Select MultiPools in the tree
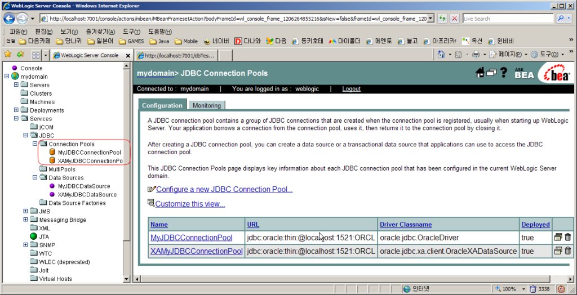The width and height of the screenshot is (577, 295). pos(62,169)
